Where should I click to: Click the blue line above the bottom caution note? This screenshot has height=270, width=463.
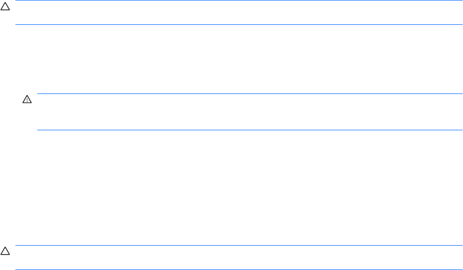(239, 245)
